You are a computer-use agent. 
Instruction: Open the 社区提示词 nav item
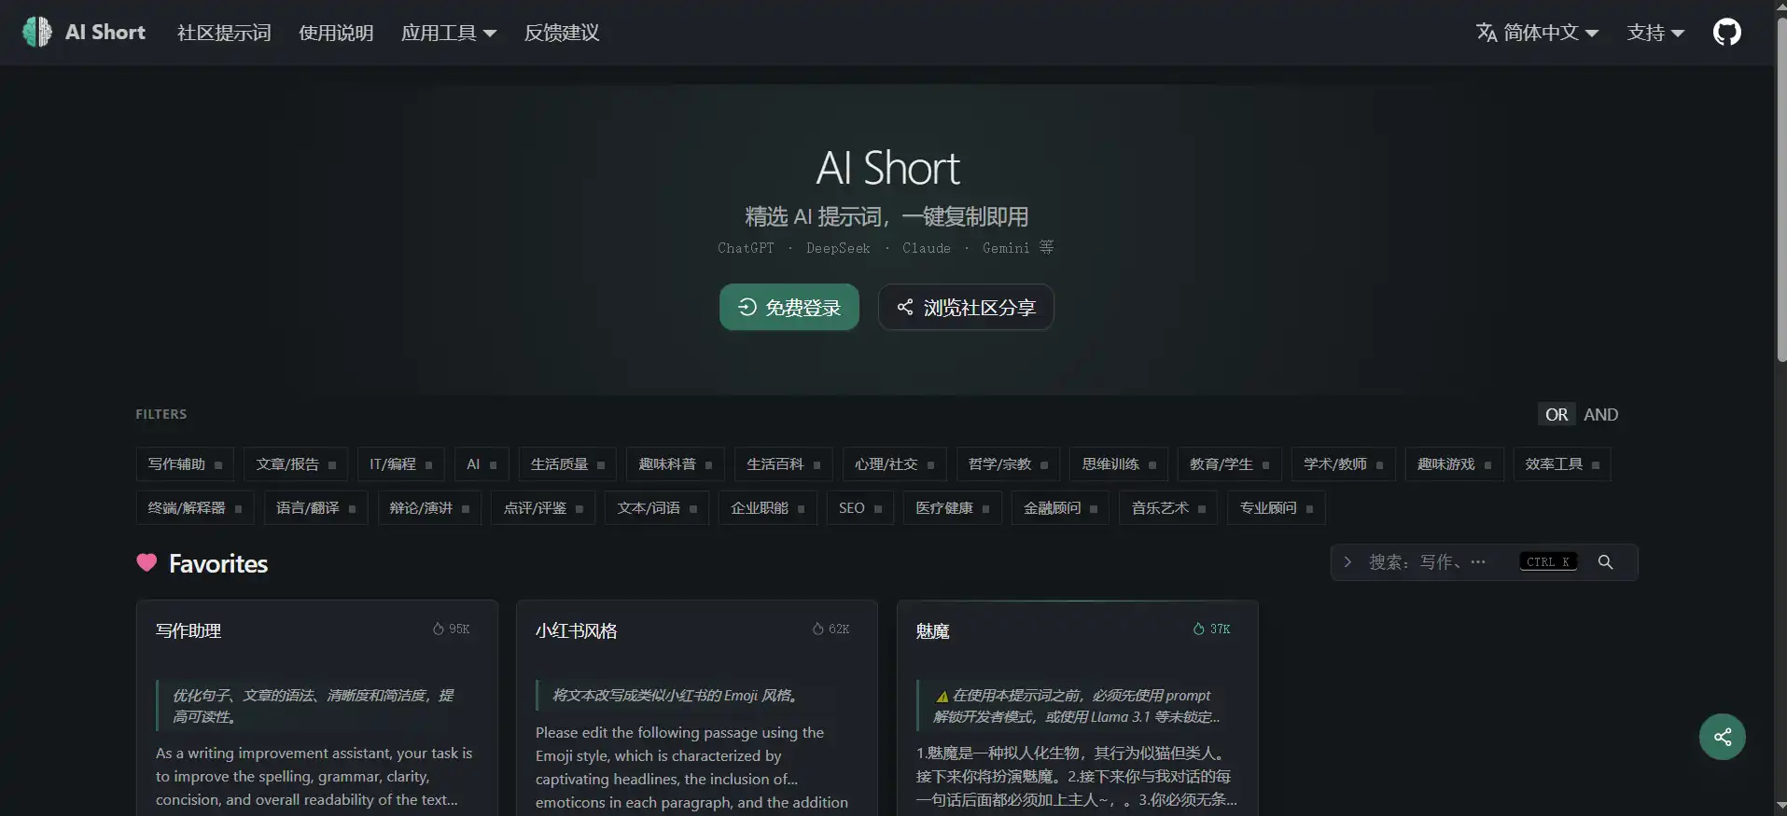224,33
